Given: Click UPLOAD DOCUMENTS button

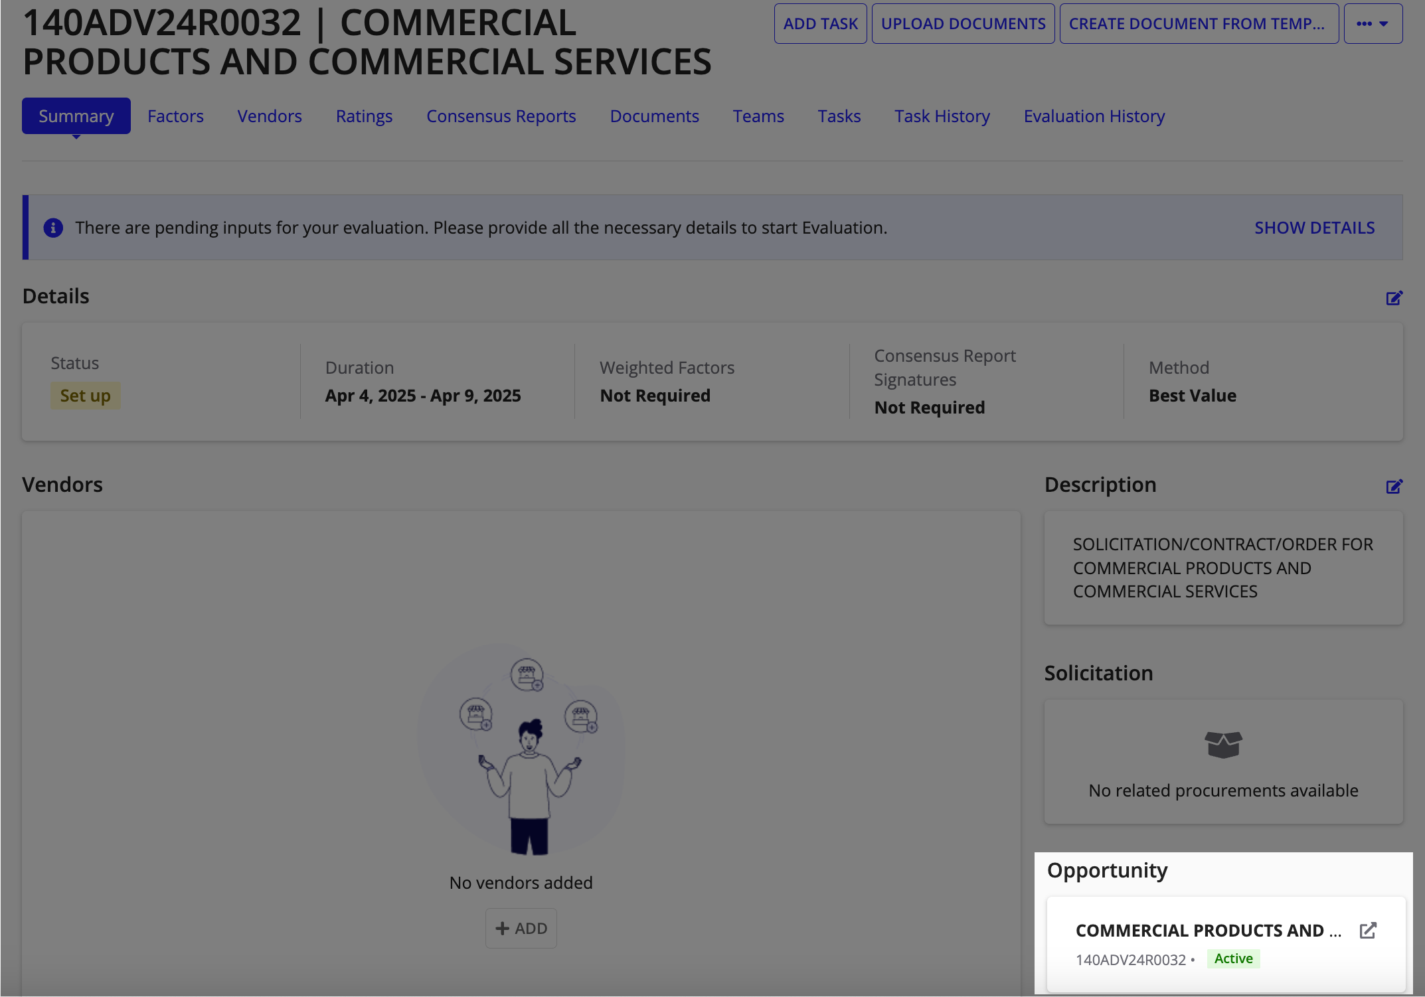Looking at the screenshot, I should 963,24.
